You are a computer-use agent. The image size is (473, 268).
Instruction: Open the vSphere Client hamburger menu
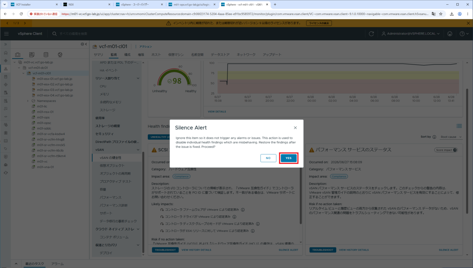[x=6, y=34]
